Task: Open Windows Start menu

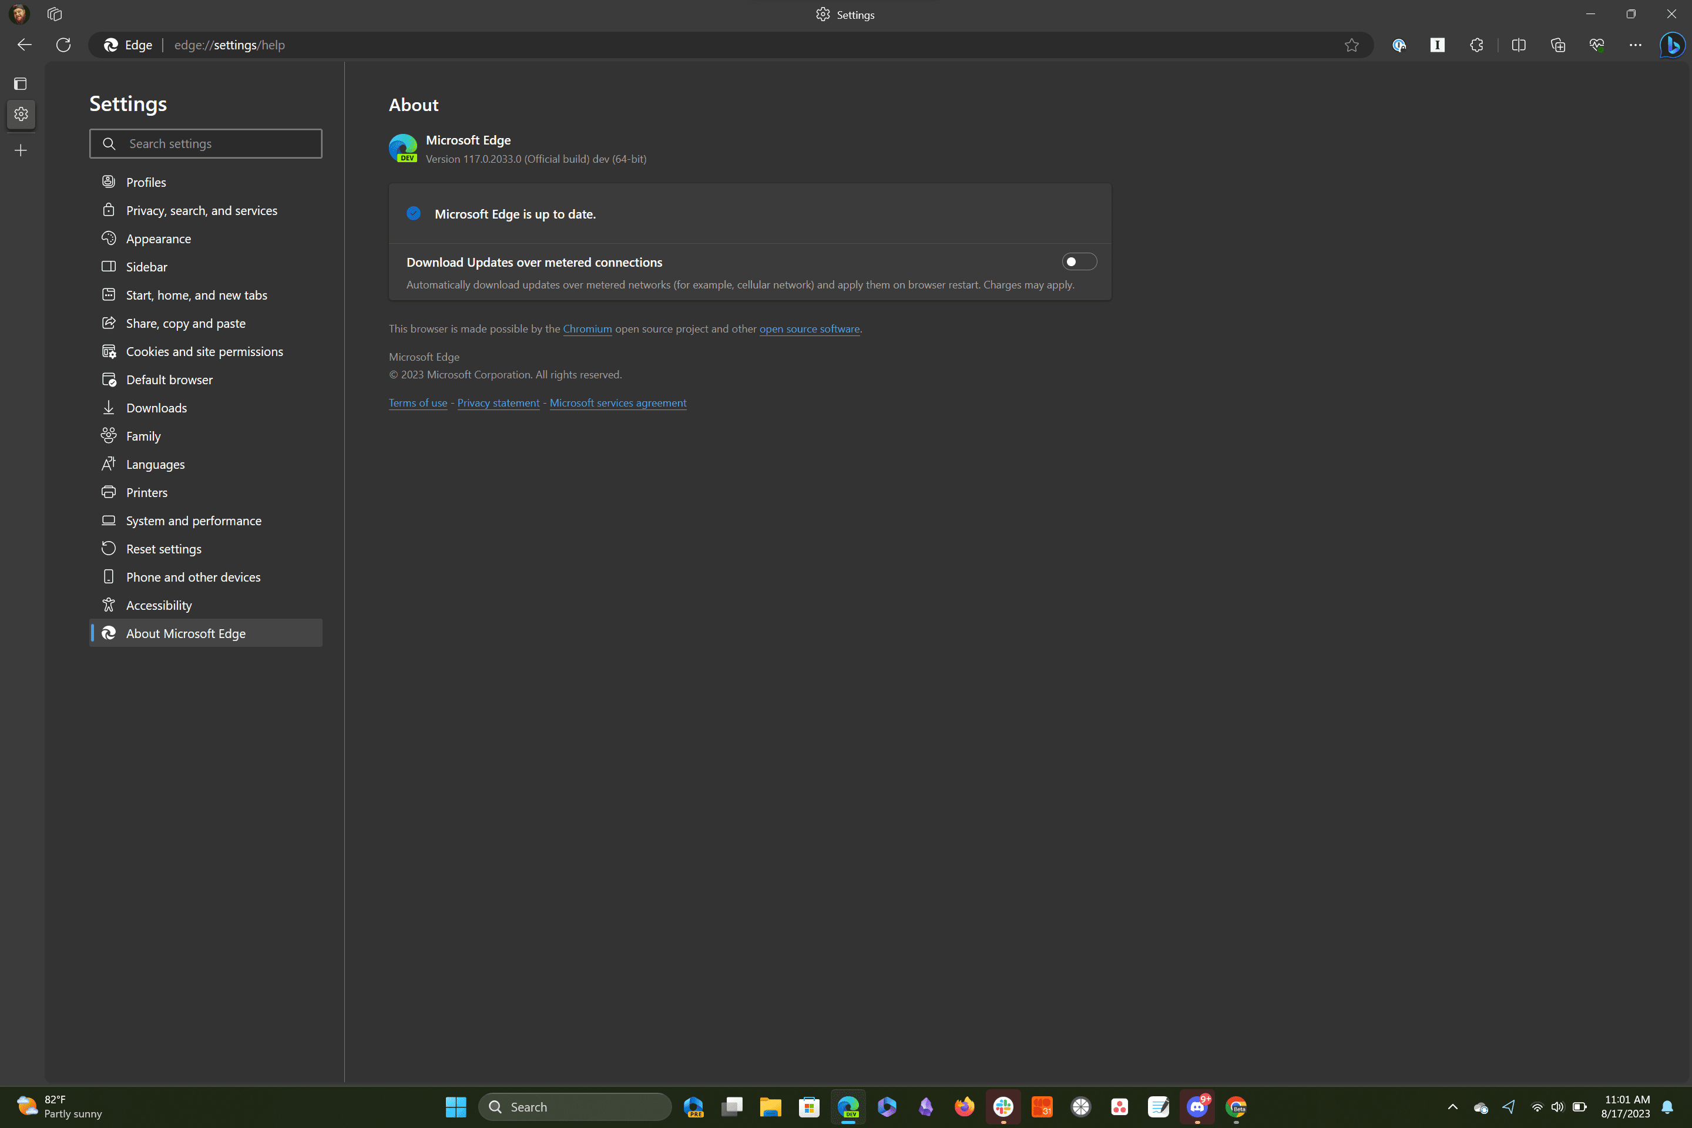Action: tap(455, 1106)
